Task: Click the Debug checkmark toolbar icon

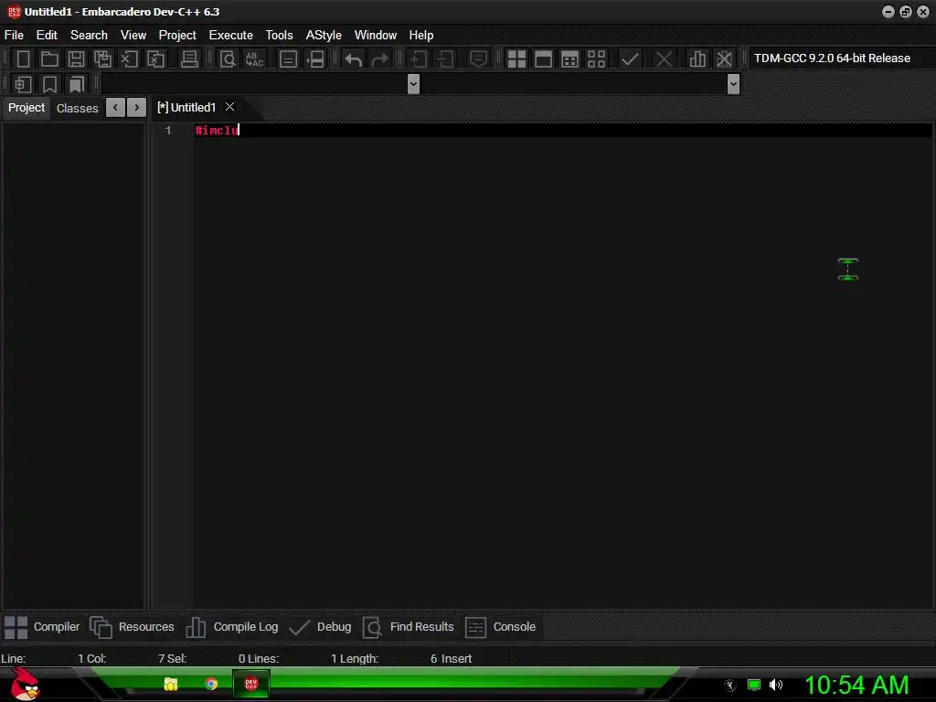Action: pos(630,58)
